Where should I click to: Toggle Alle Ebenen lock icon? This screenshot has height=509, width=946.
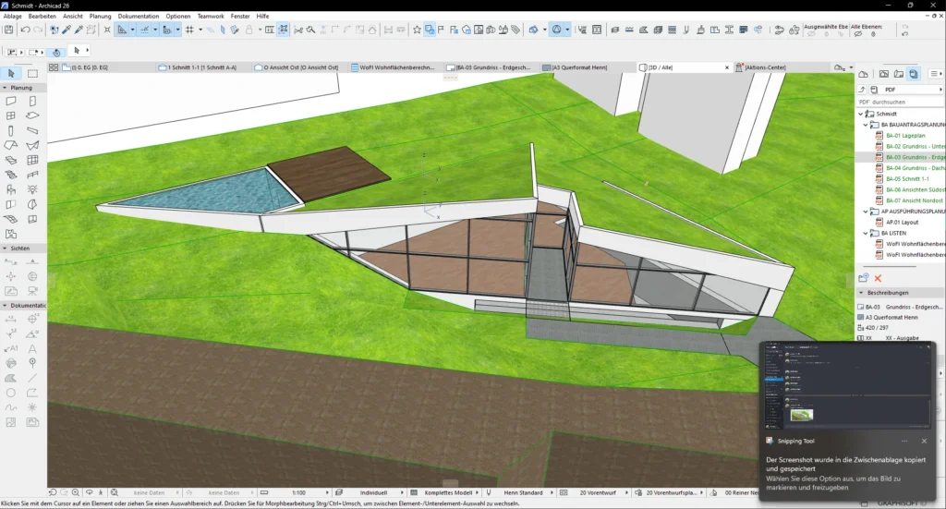(x=874, y=34)
